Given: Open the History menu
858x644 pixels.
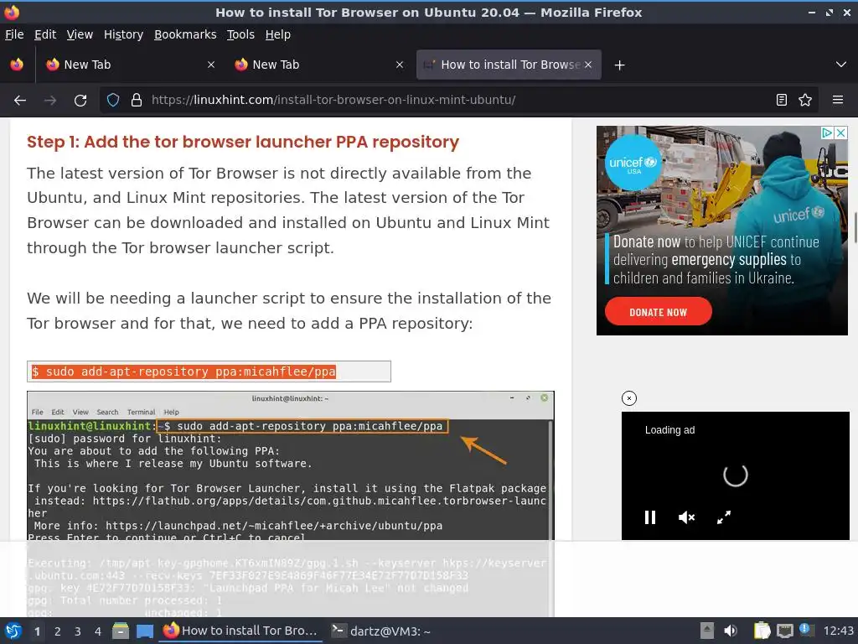Looking at the screenshot, I should pos(123,34).
